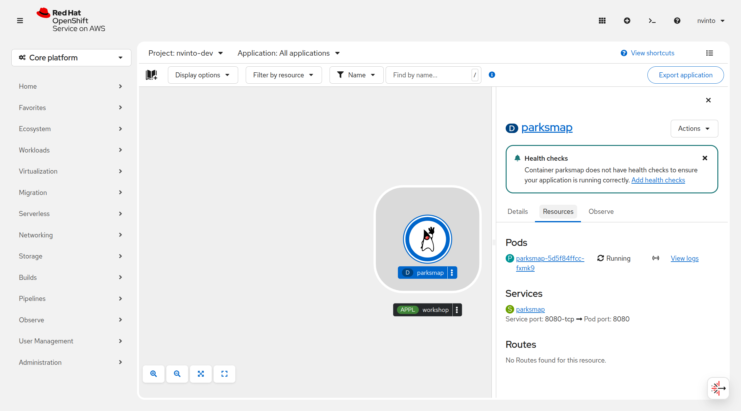Viewport: 741px width, 411px height.
Task: Click View shortcuts link
Action: [647, 53]
